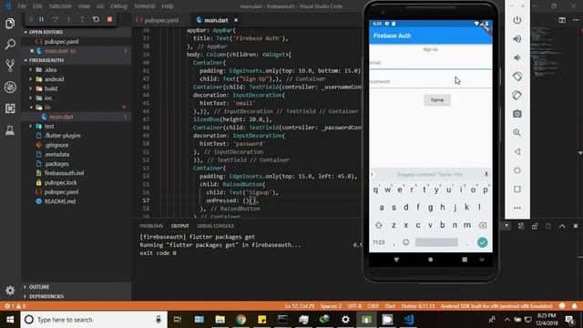
Task: Click errors and warnings count in status bar
Action: click(x=15, y=306)
